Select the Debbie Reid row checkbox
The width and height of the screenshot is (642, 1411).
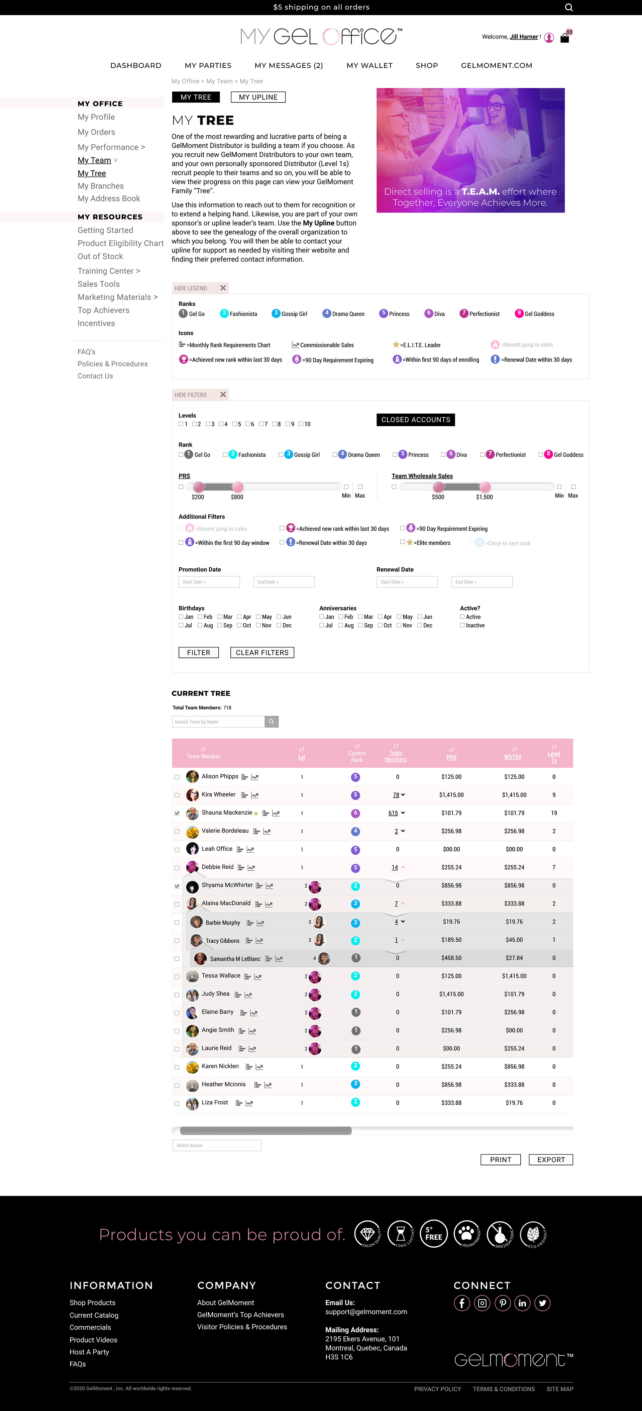coord(177,868)
